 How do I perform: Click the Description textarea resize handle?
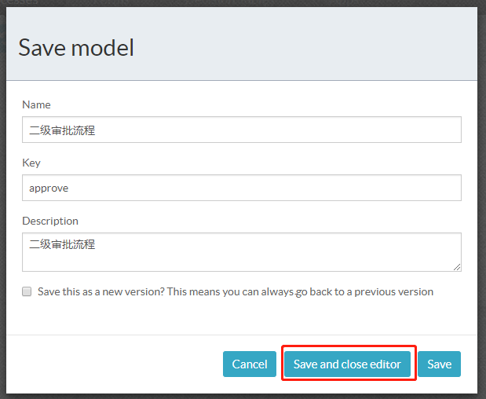pyautogui.click(x=456, y=266)
